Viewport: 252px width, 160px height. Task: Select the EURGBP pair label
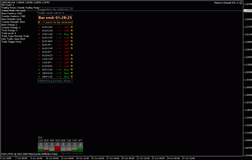47,41
